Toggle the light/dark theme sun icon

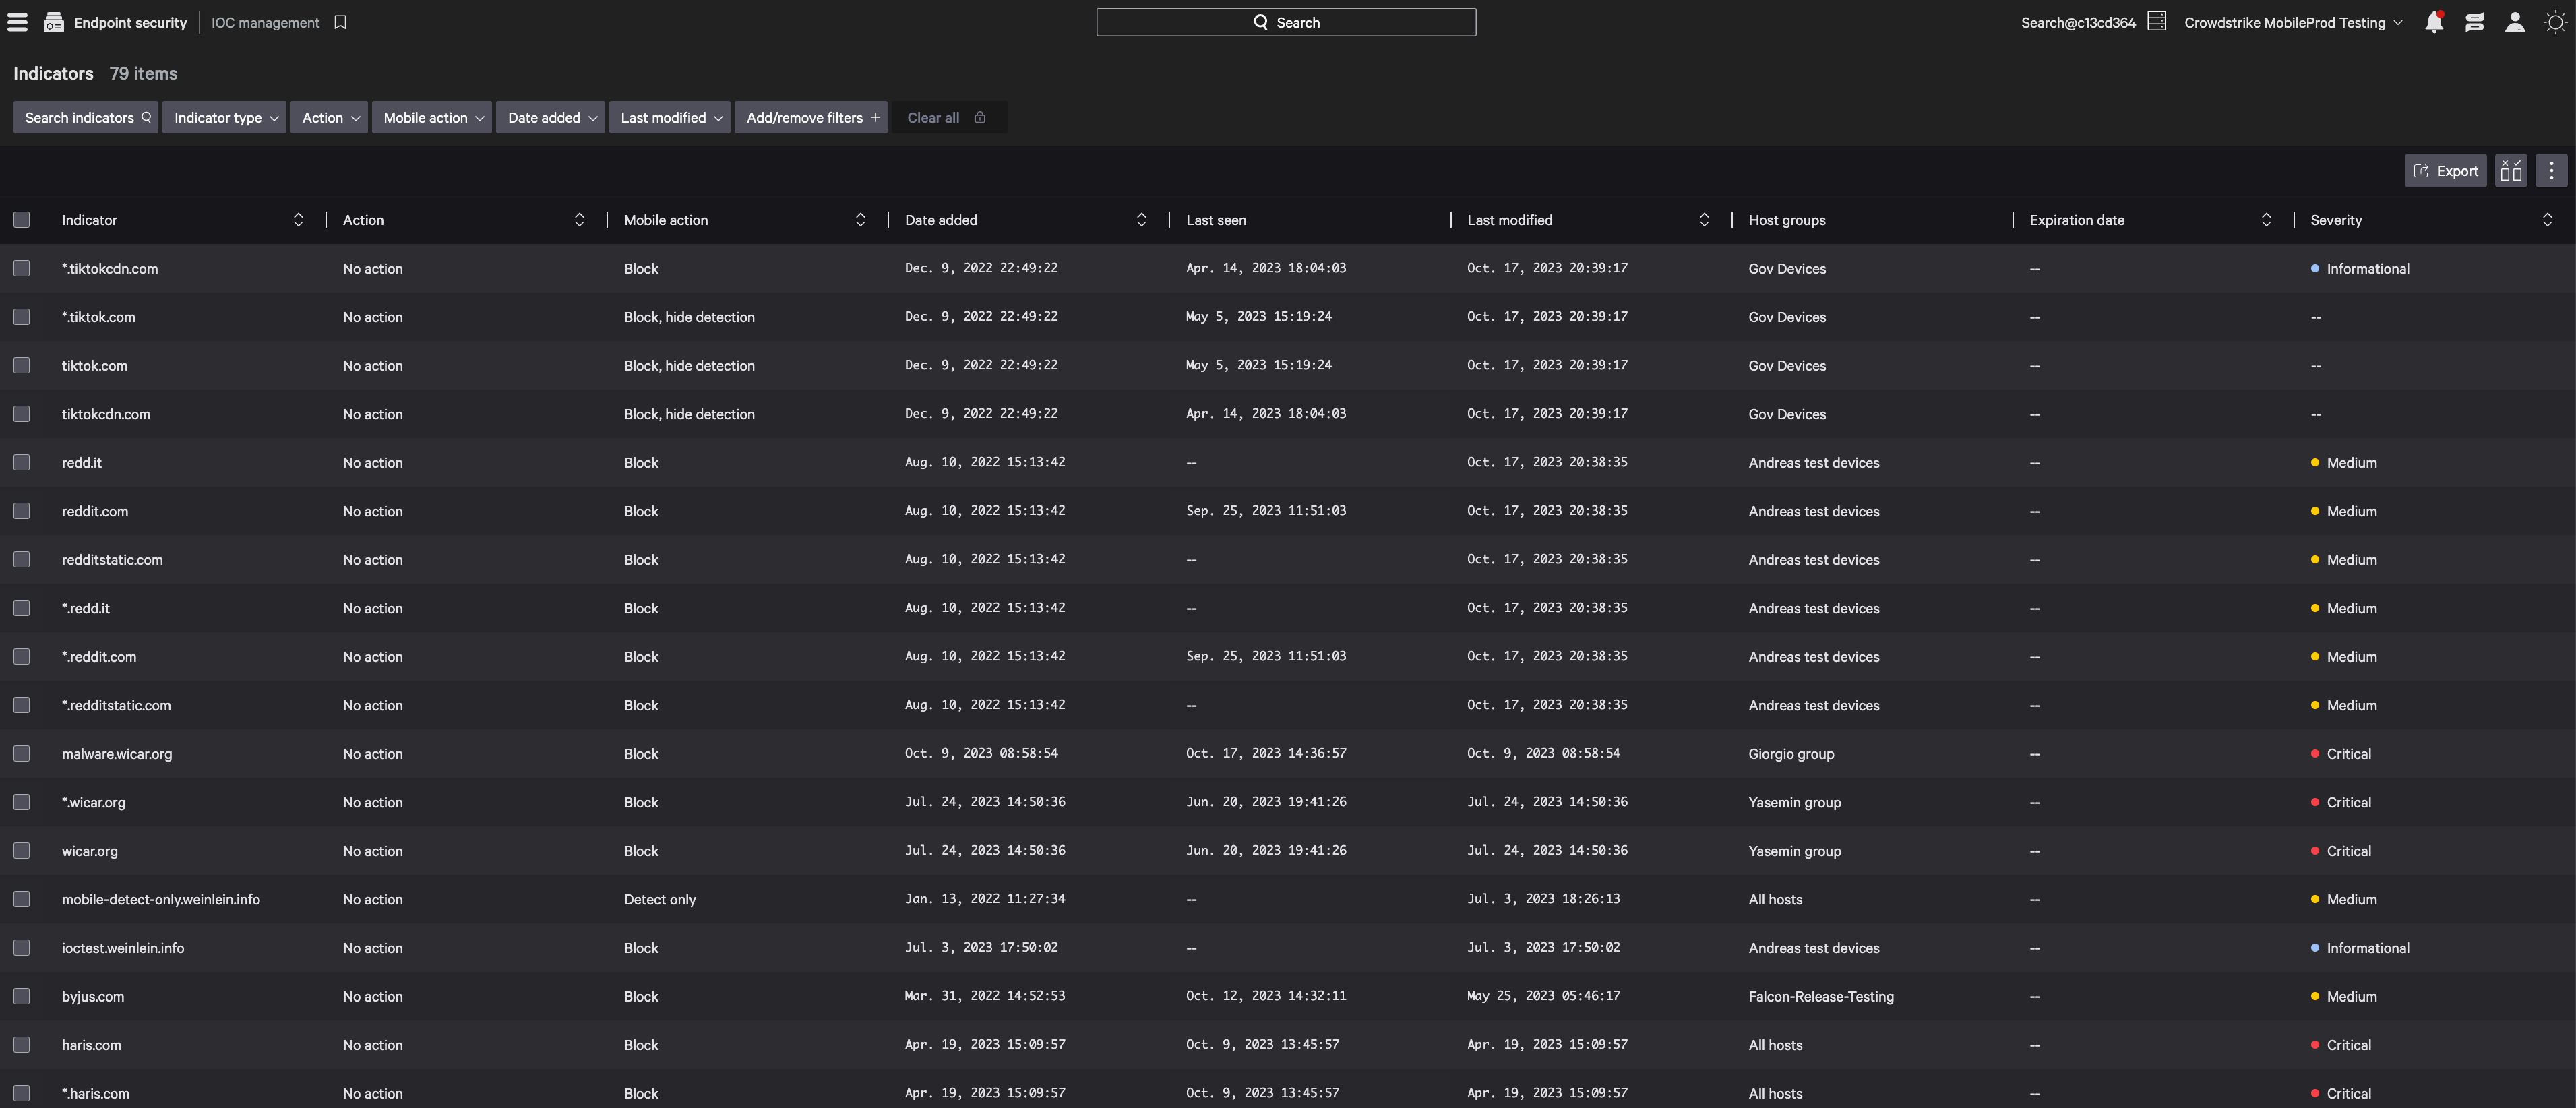(x=2555, y=22)
